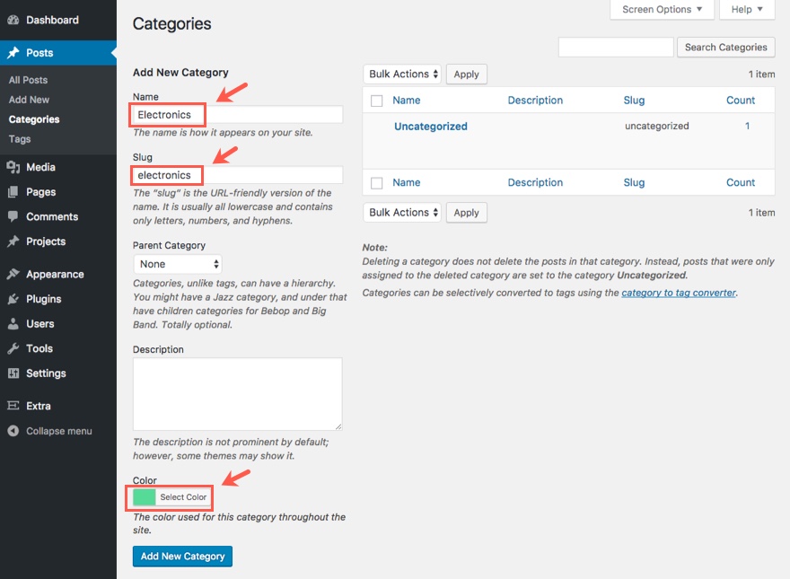Check the select-all checkbox in table header
The height and width of the screenshot is (579, 790).
[x=377, y=101]
